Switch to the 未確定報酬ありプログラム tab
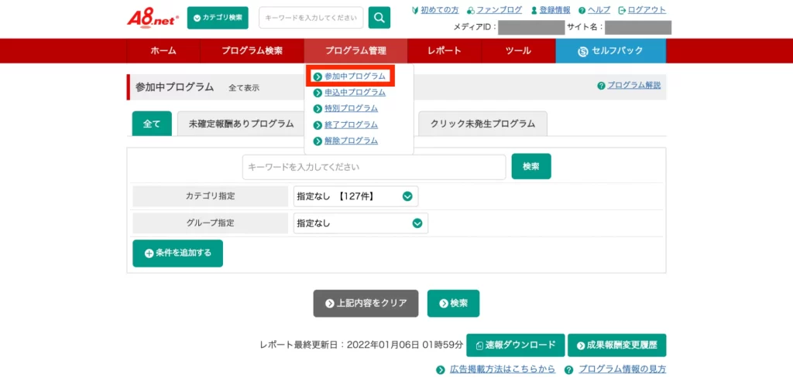The width and height of the screenshot is (793, 381). (x=241, y=124)
